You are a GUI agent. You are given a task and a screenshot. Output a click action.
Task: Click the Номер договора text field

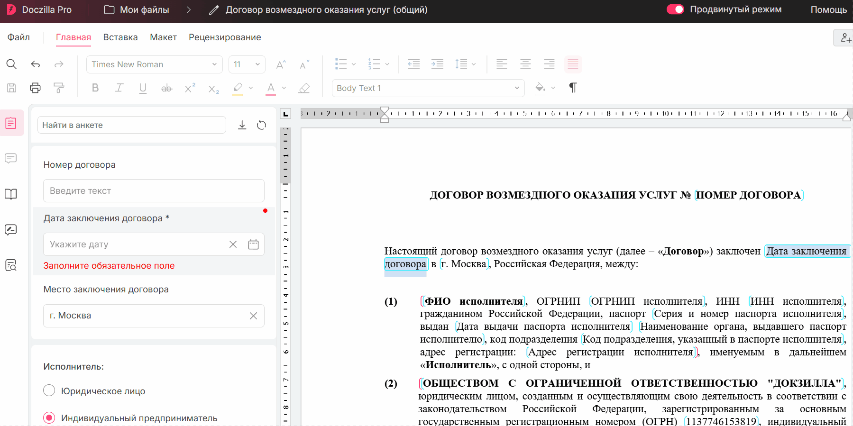(x=154, y=191)
